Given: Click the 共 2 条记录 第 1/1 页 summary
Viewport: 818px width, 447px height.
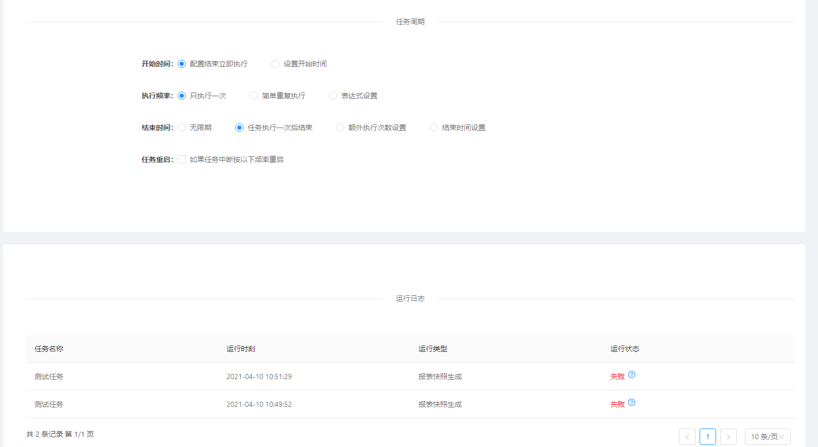Looking at the screenshot, I should (x=60, y=434).
